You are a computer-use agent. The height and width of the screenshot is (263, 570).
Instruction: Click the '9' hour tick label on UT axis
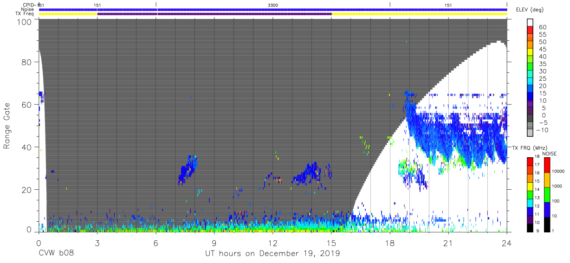tap(214, 243)
